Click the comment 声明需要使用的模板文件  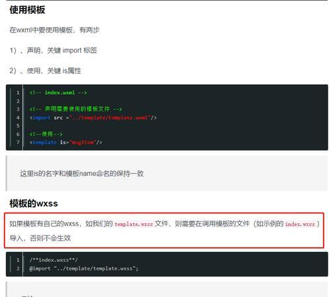coord(75,109)
